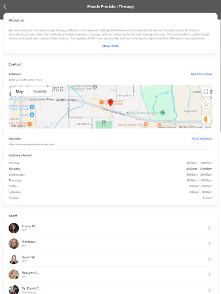Select Emma M. staff name
This screenshot has width=221, height=294.
point(28,226)
